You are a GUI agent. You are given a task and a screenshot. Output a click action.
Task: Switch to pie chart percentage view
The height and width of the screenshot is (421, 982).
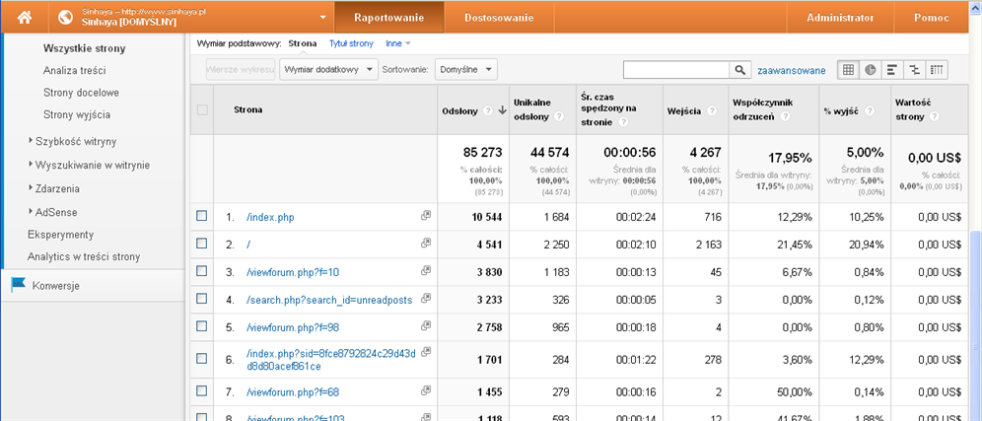pyautogui.click(x=871, y=70)
